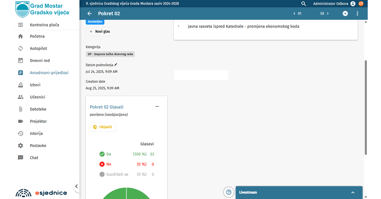381x199 pixels.
Task: Expand the Livestream panel chevron
Action: pyautogui.click(x=353, y=192)
